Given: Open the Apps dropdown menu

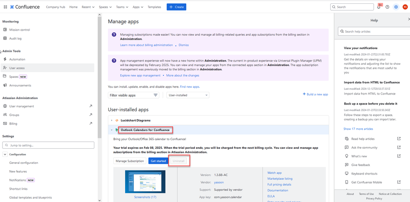Looking at the screenshot, I should click(x=138, y=7).
